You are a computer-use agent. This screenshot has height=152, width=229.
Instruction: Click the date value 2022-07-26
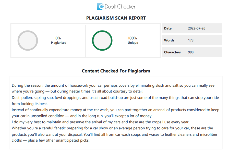click(197, 28)
